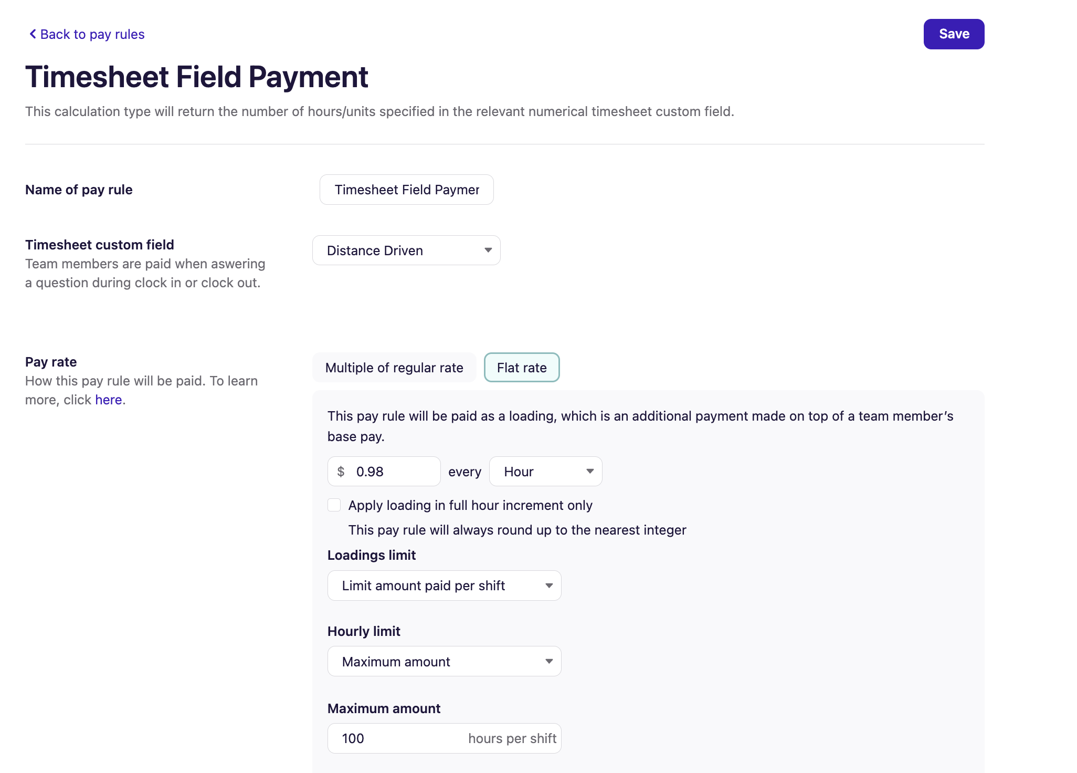The width and height of the screenshot is (1077, 773).
Task: Open the 'here' learn more link
Action: (x=108, y=400)
